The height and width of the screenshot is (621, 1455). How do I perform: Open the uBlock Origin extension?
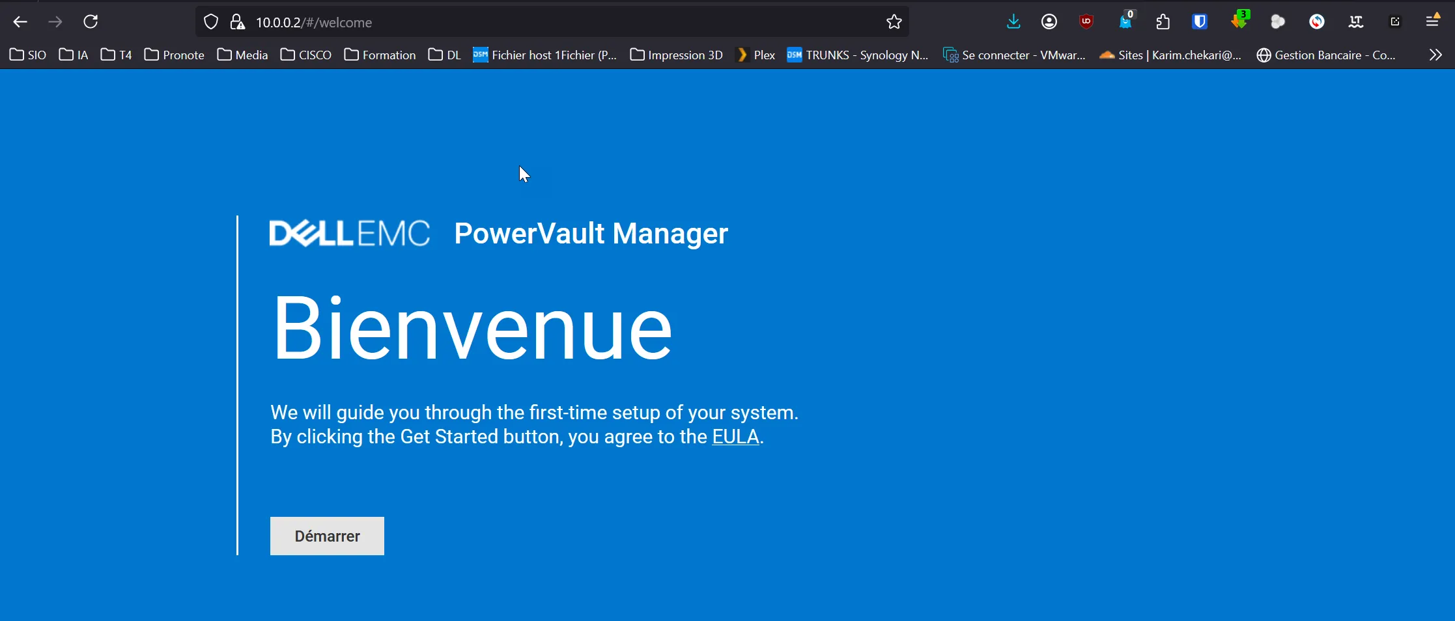(x=1086, y=22)
